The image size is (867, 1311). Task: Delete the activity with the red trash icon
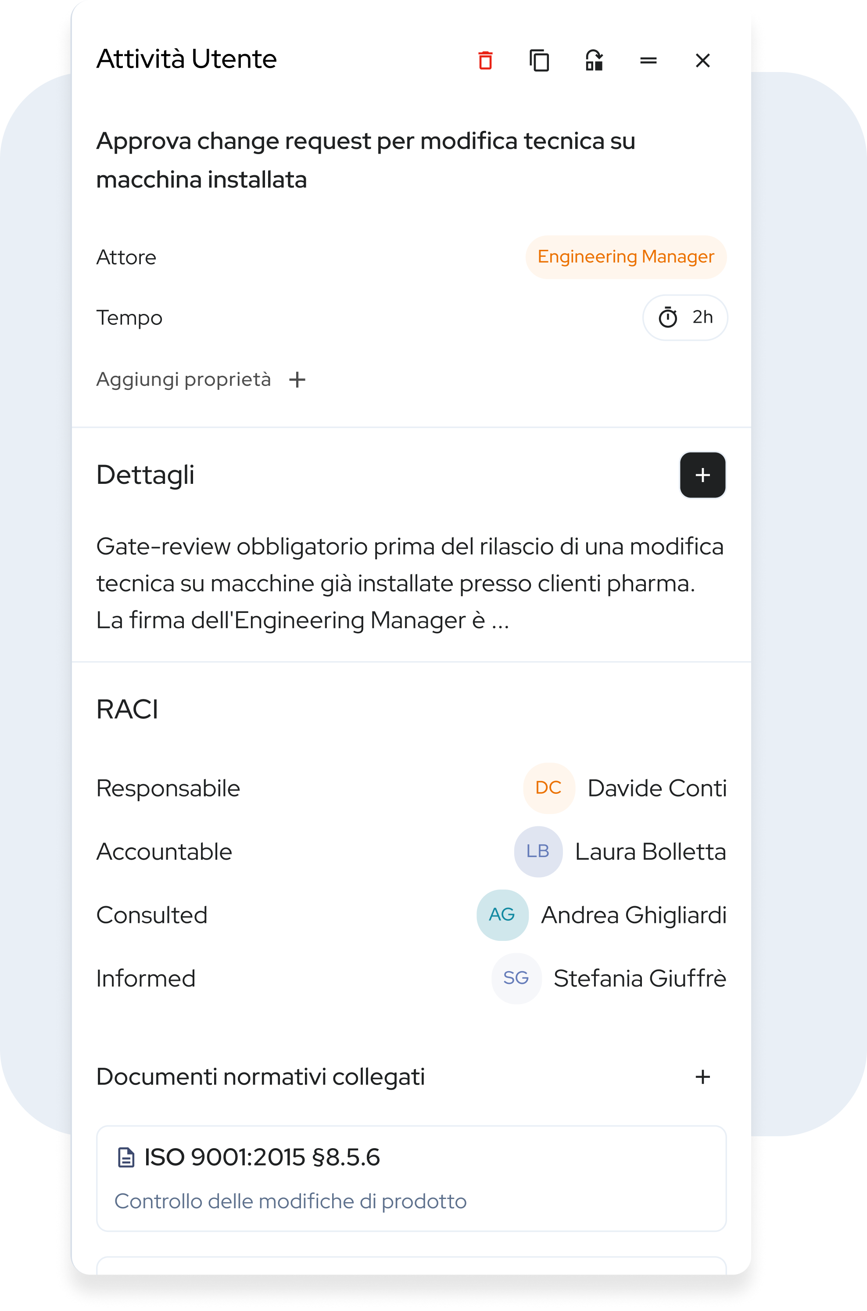pyautogui.click(x=485, y=60)
